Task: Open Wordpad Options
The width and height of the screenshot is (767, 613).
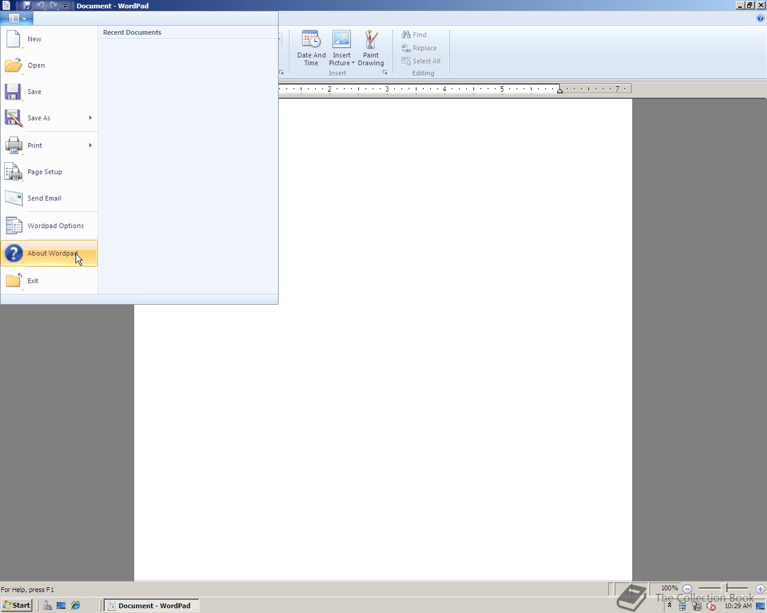Action: tap(49, 226)
